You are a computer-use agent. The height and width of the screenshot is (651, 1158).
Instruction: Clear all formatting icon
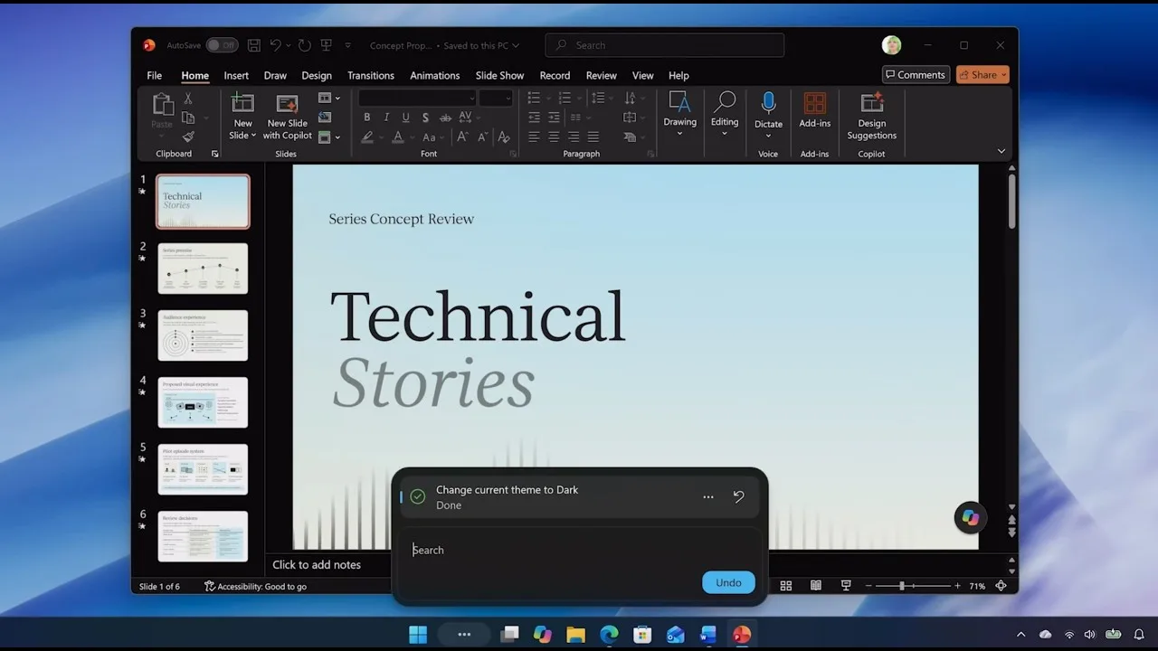click(504, 137)
